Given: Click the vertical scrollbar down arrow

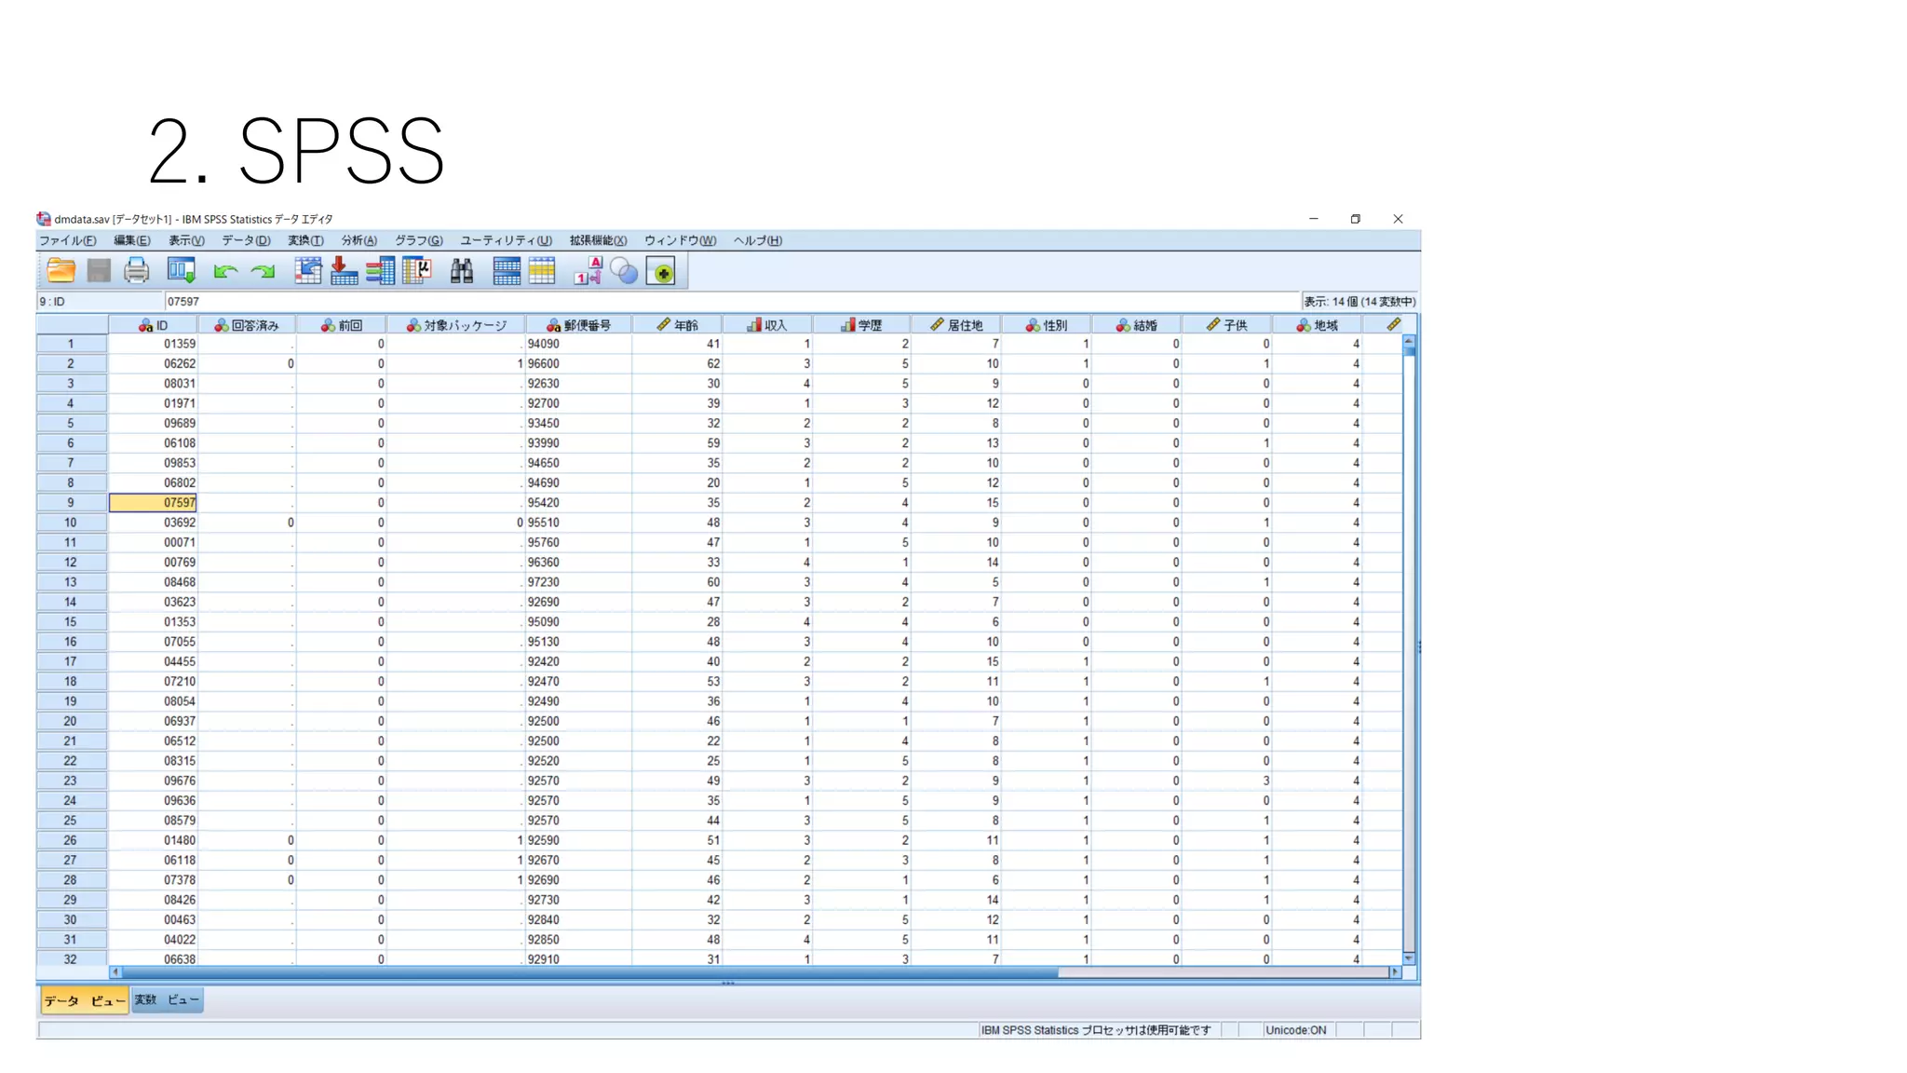Looking at the screenshot, I should coord(1409,958).
